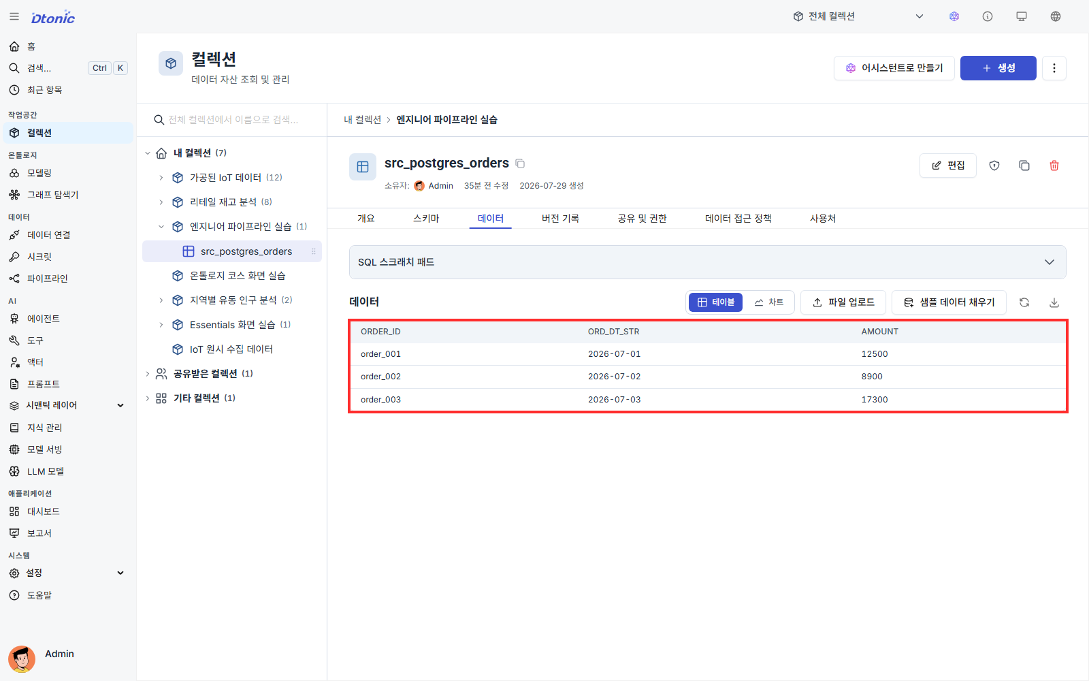1089x681 pixels.
Task: Open 데이터 연결 in the sidebar
Action: pyautogui.click(x=68, y=235)
